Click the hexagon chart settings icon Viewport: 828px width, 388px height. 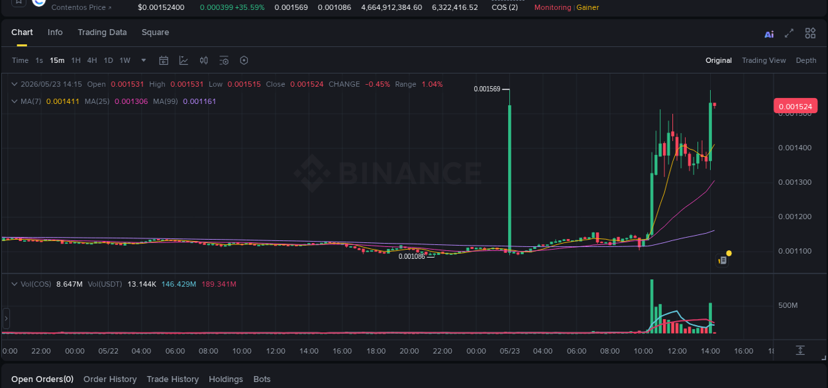[x=244, y=60]
